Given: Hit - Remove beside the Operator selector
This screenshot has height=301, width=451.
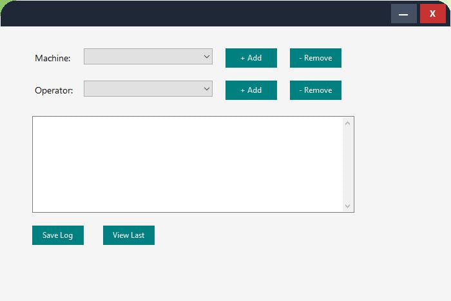Looking at the screenshot, I should point(315,90).
